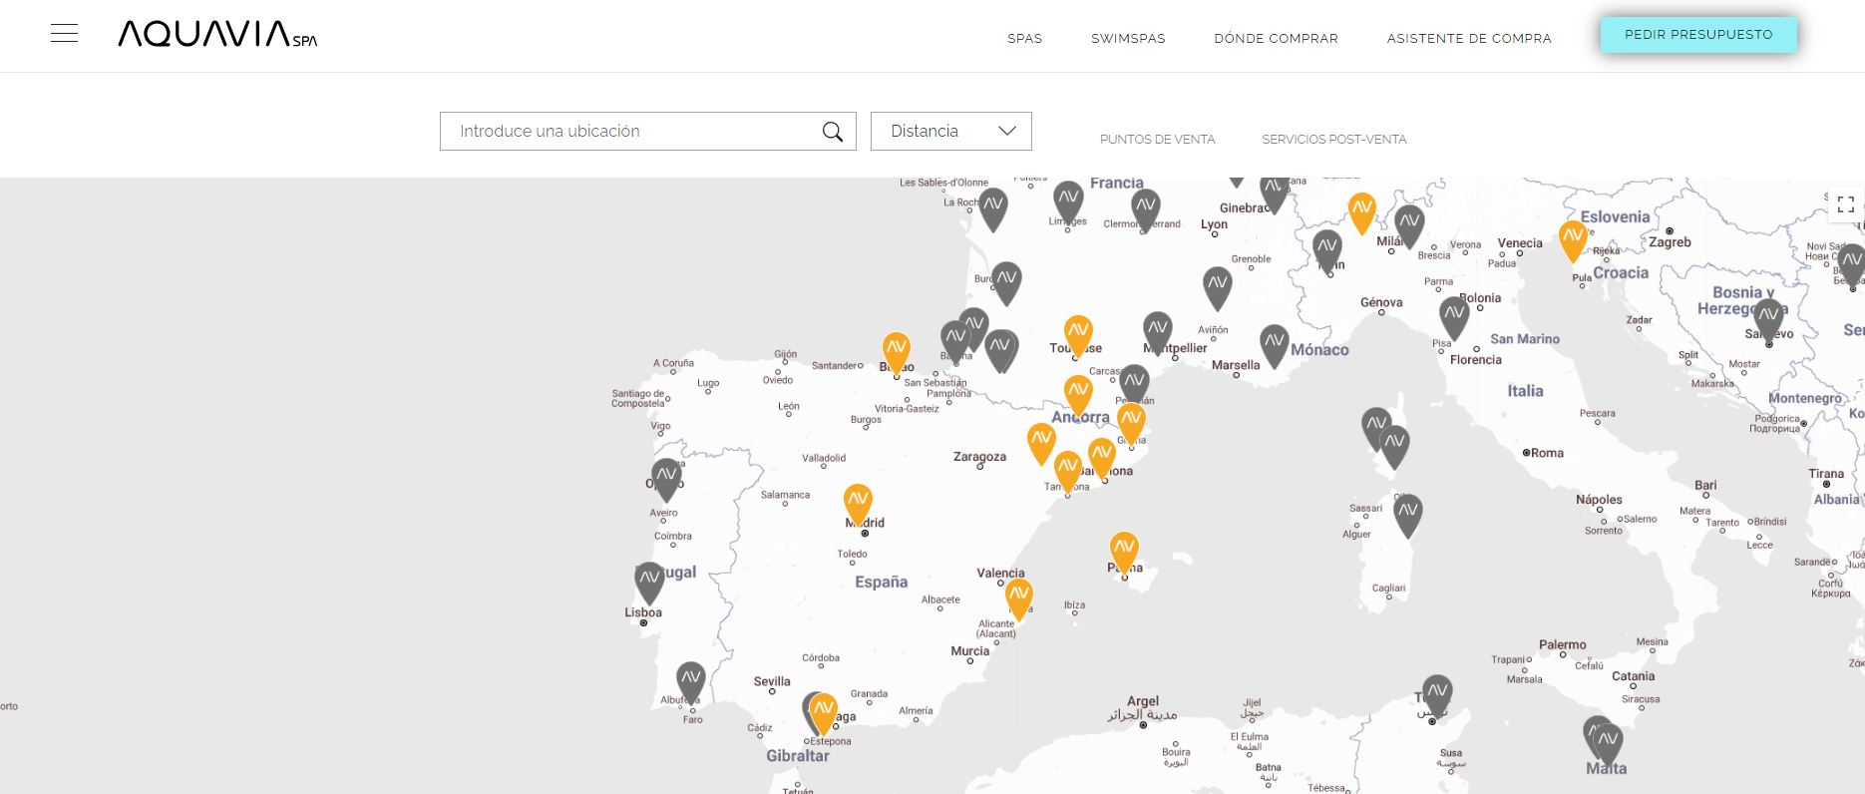
Task: Click the PEDIR PRESUPUESTO button
Action: pos(1698,34)
